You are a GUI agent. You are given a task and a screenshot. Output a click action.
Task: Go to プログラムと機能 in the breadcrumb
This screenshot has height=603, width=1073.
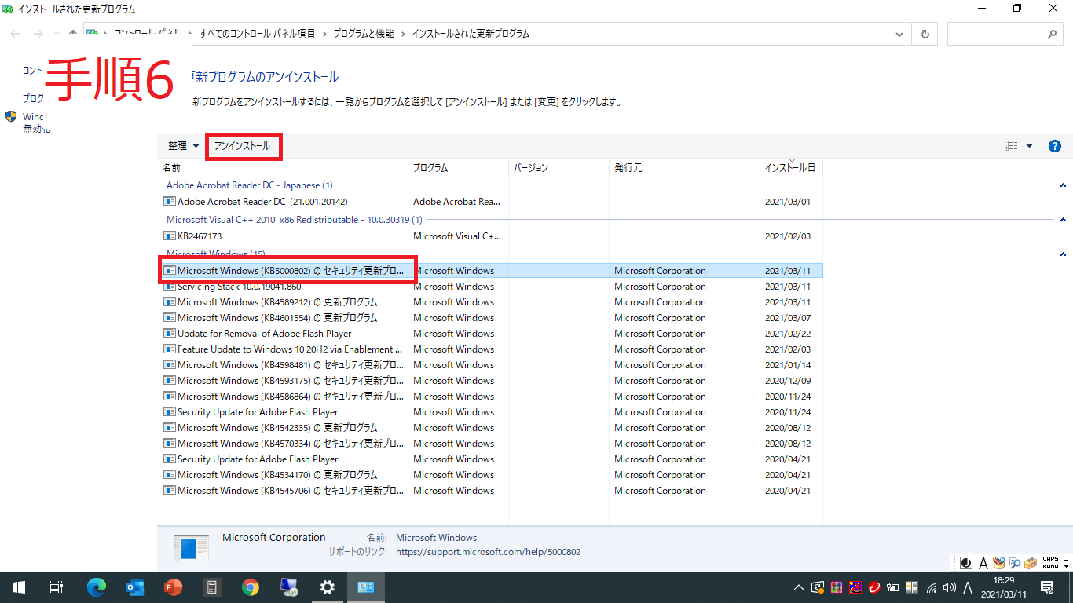pyautogui.click(x=364, y=34)
